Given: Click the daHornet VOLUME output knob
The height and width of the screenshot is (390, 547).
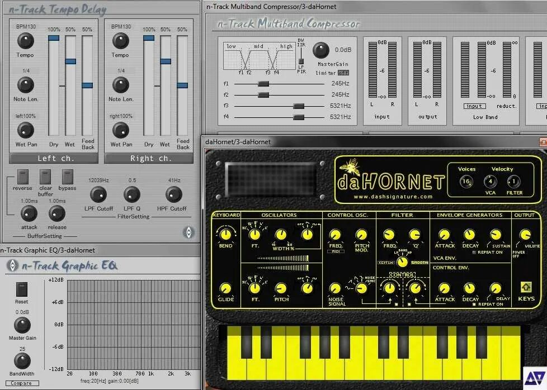Looking at the screenshot, I should [525, 235].
